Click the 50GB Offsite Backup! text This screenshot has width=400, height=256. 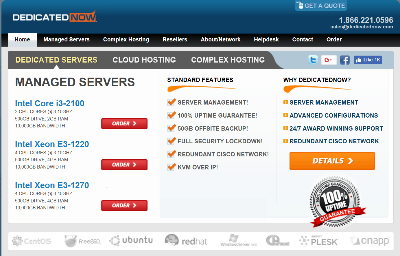point(213,129)
